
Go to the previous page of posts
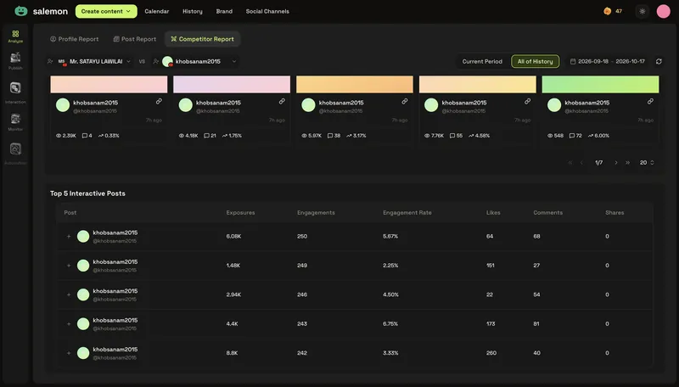coord(581,163)
